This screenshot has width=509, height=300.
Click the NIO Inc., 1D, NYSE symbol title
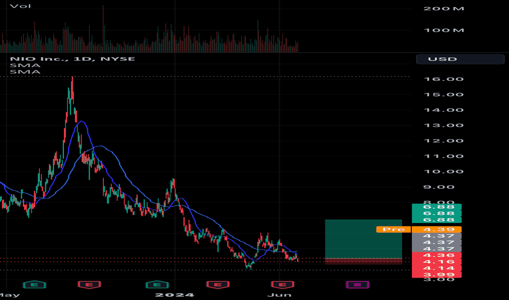click(73, 59)
